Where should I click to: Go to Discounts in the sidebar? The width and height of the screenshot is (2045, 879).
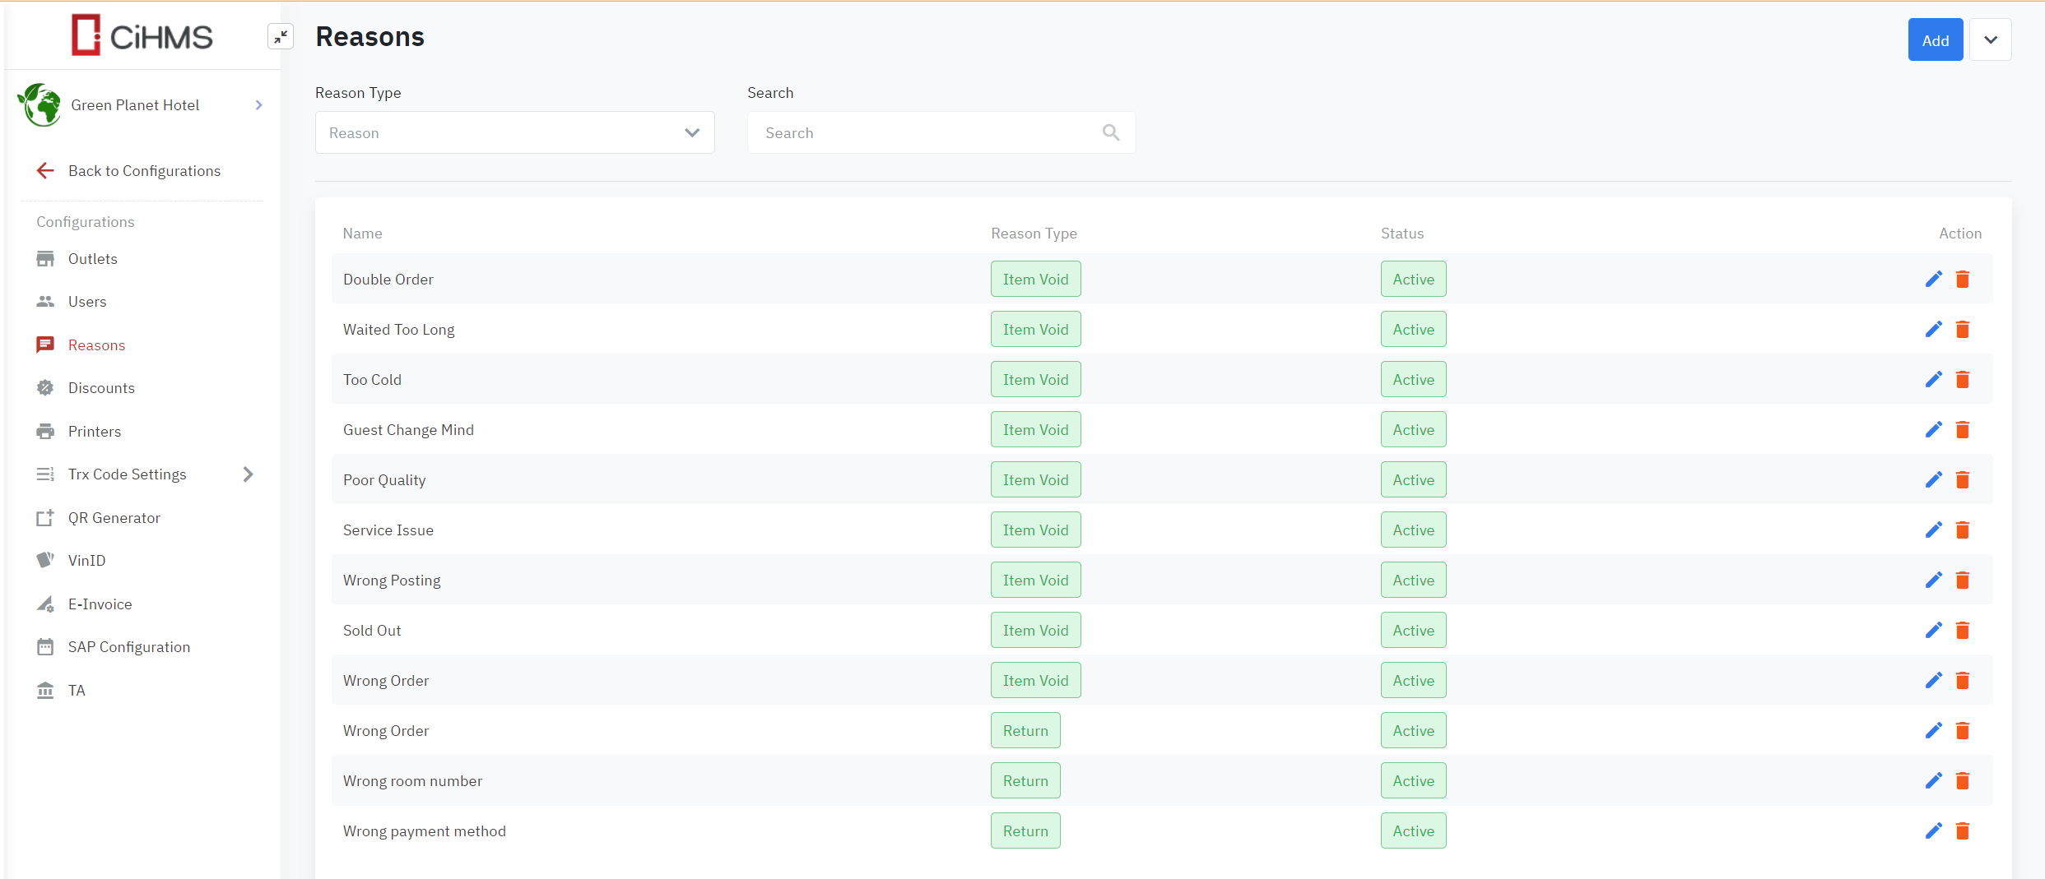coord(100,388)
